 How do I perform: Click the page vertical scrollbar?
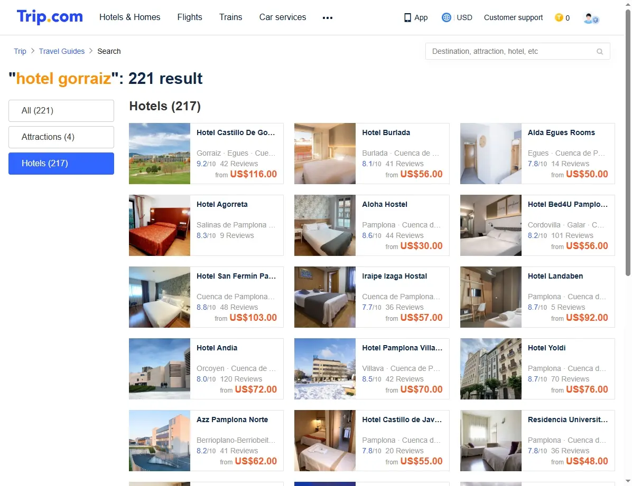click(628, 143)
